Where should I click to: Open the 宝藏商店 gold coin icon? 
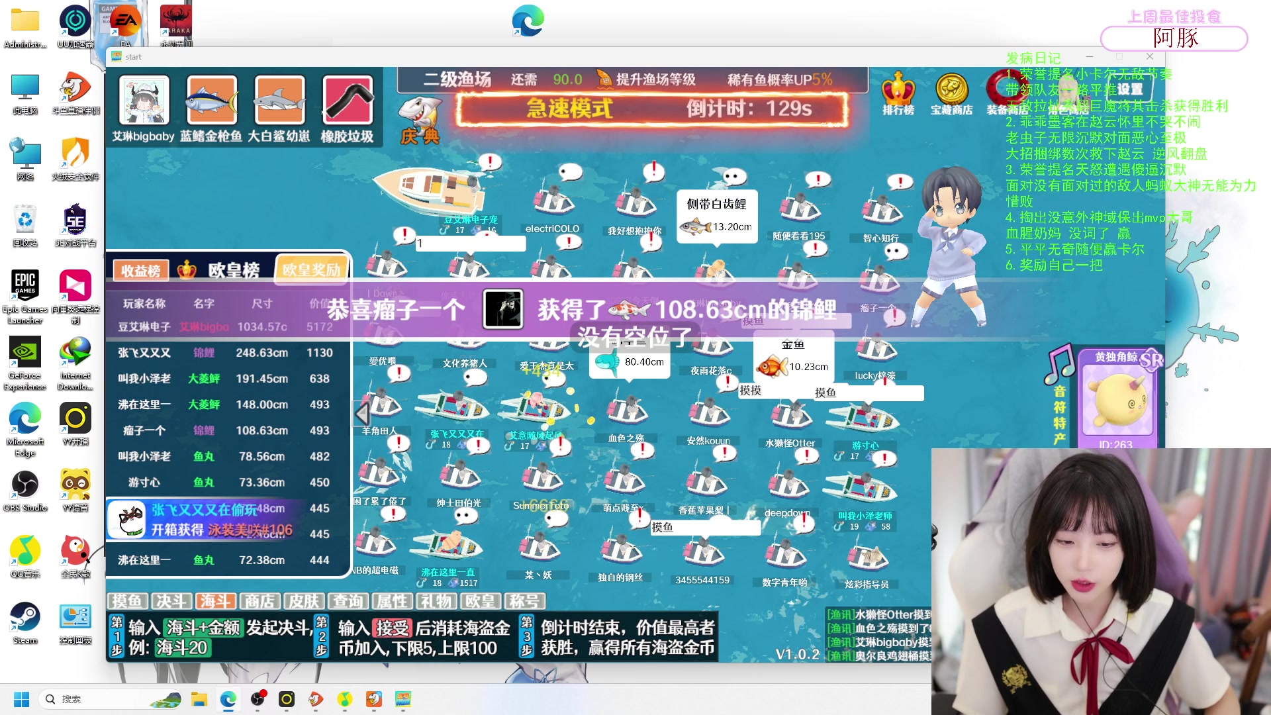click(x=952, y=94)
